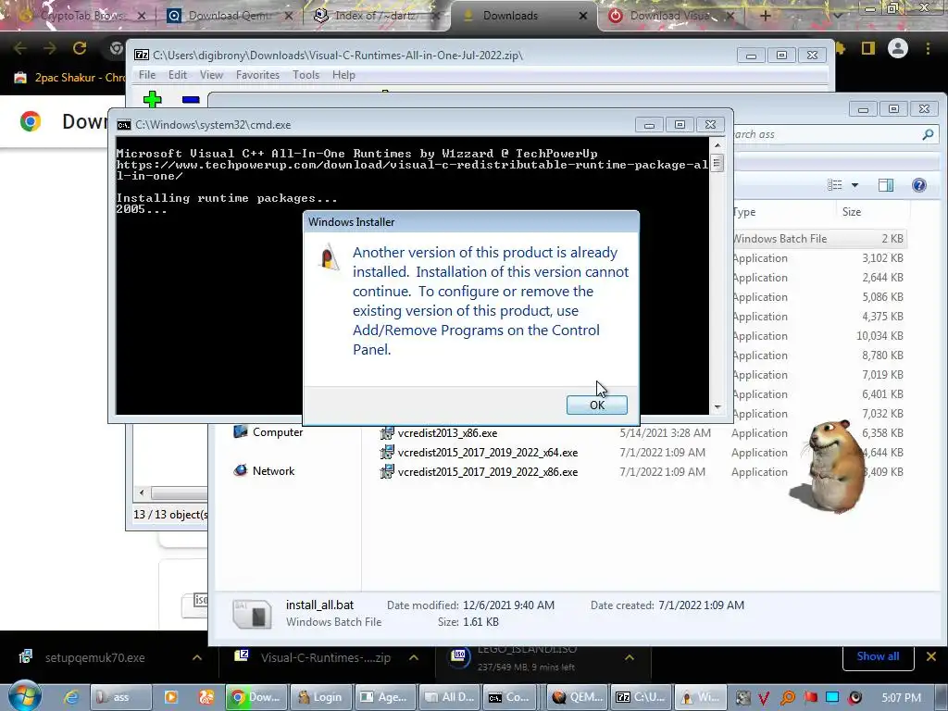Screen dimensions: 948x711
Task: Click 7-Zip horizontal scrollbar left arrow
Action: click(142, 493)
